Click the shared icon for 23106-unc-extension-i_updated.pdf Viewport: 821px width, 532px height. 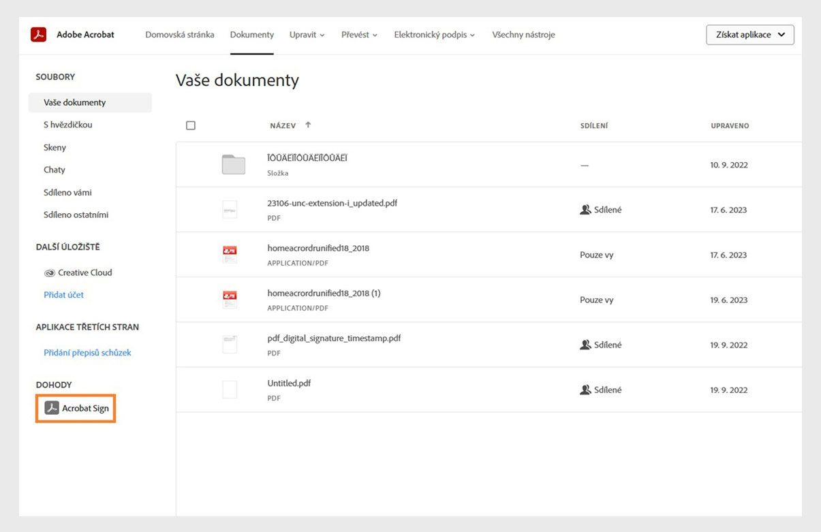(585, 210)
